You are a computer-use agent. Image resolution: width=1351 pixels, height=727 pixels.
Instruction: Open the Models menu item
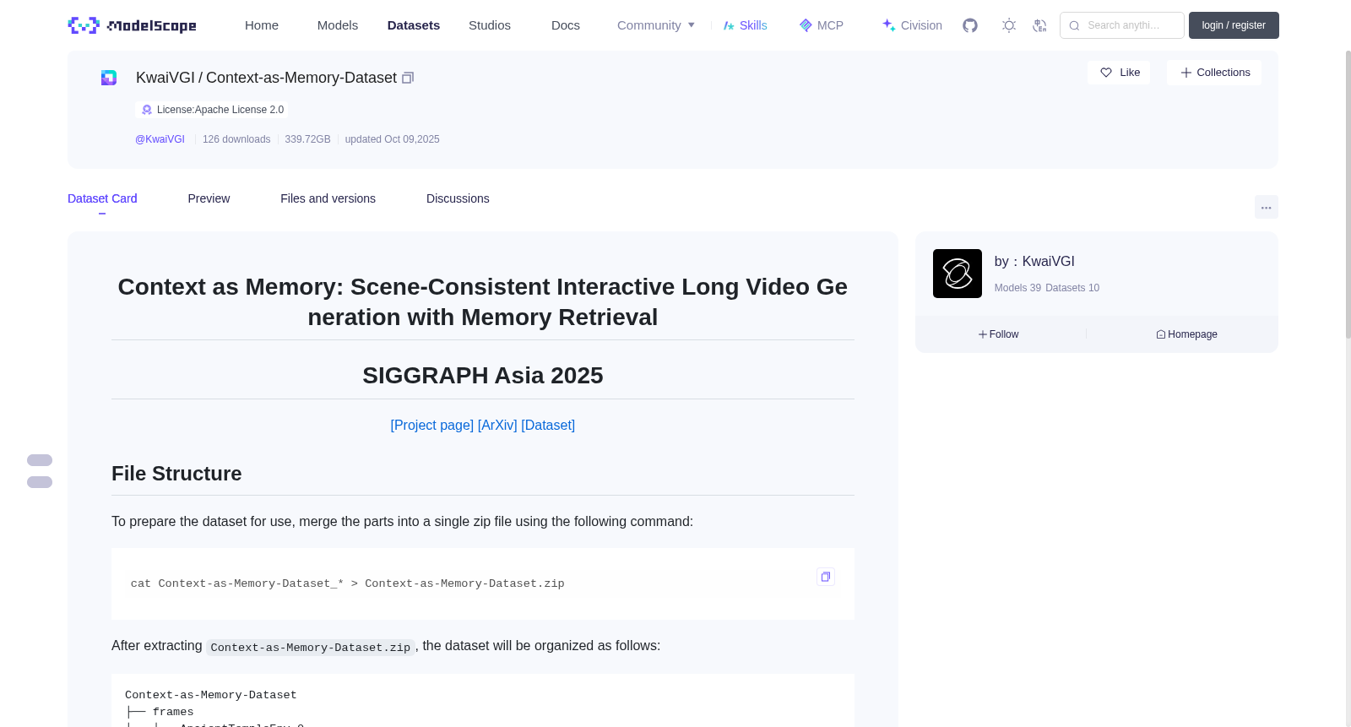coord(338,25)
